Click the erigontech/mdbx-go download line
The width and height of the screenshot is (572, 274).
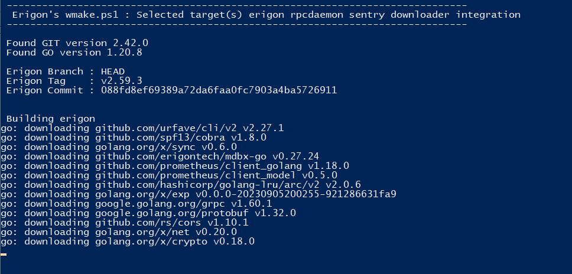click(160, 156)
